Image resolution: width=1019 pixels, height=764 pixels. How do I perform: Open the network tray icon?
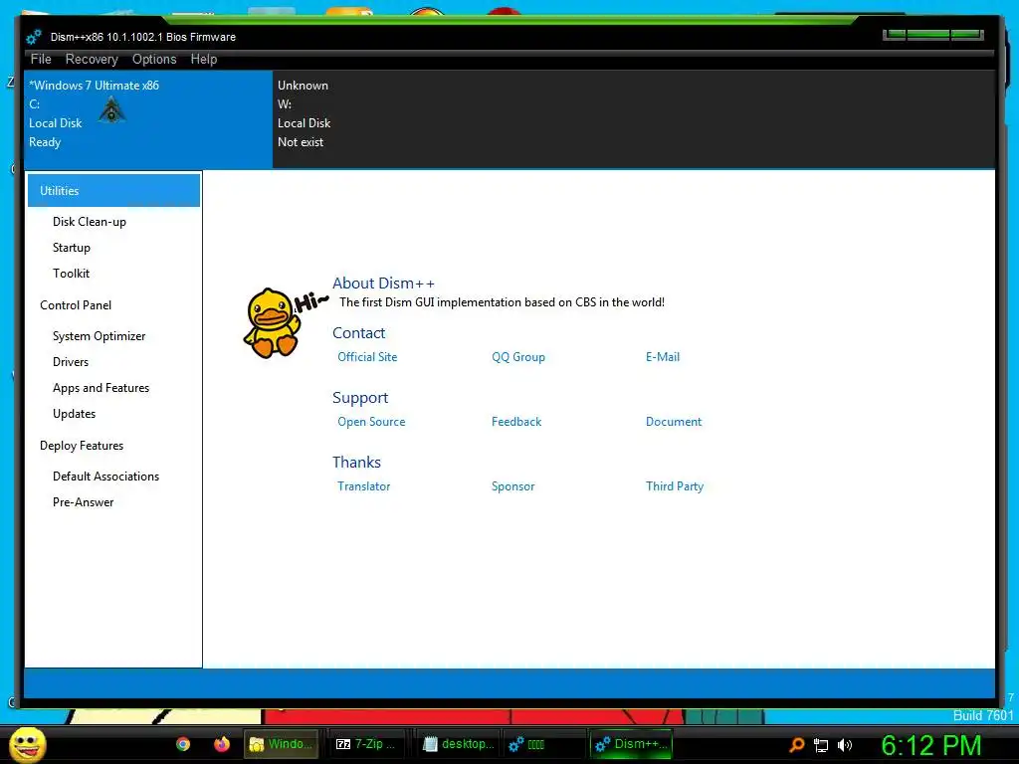[821, 745]
